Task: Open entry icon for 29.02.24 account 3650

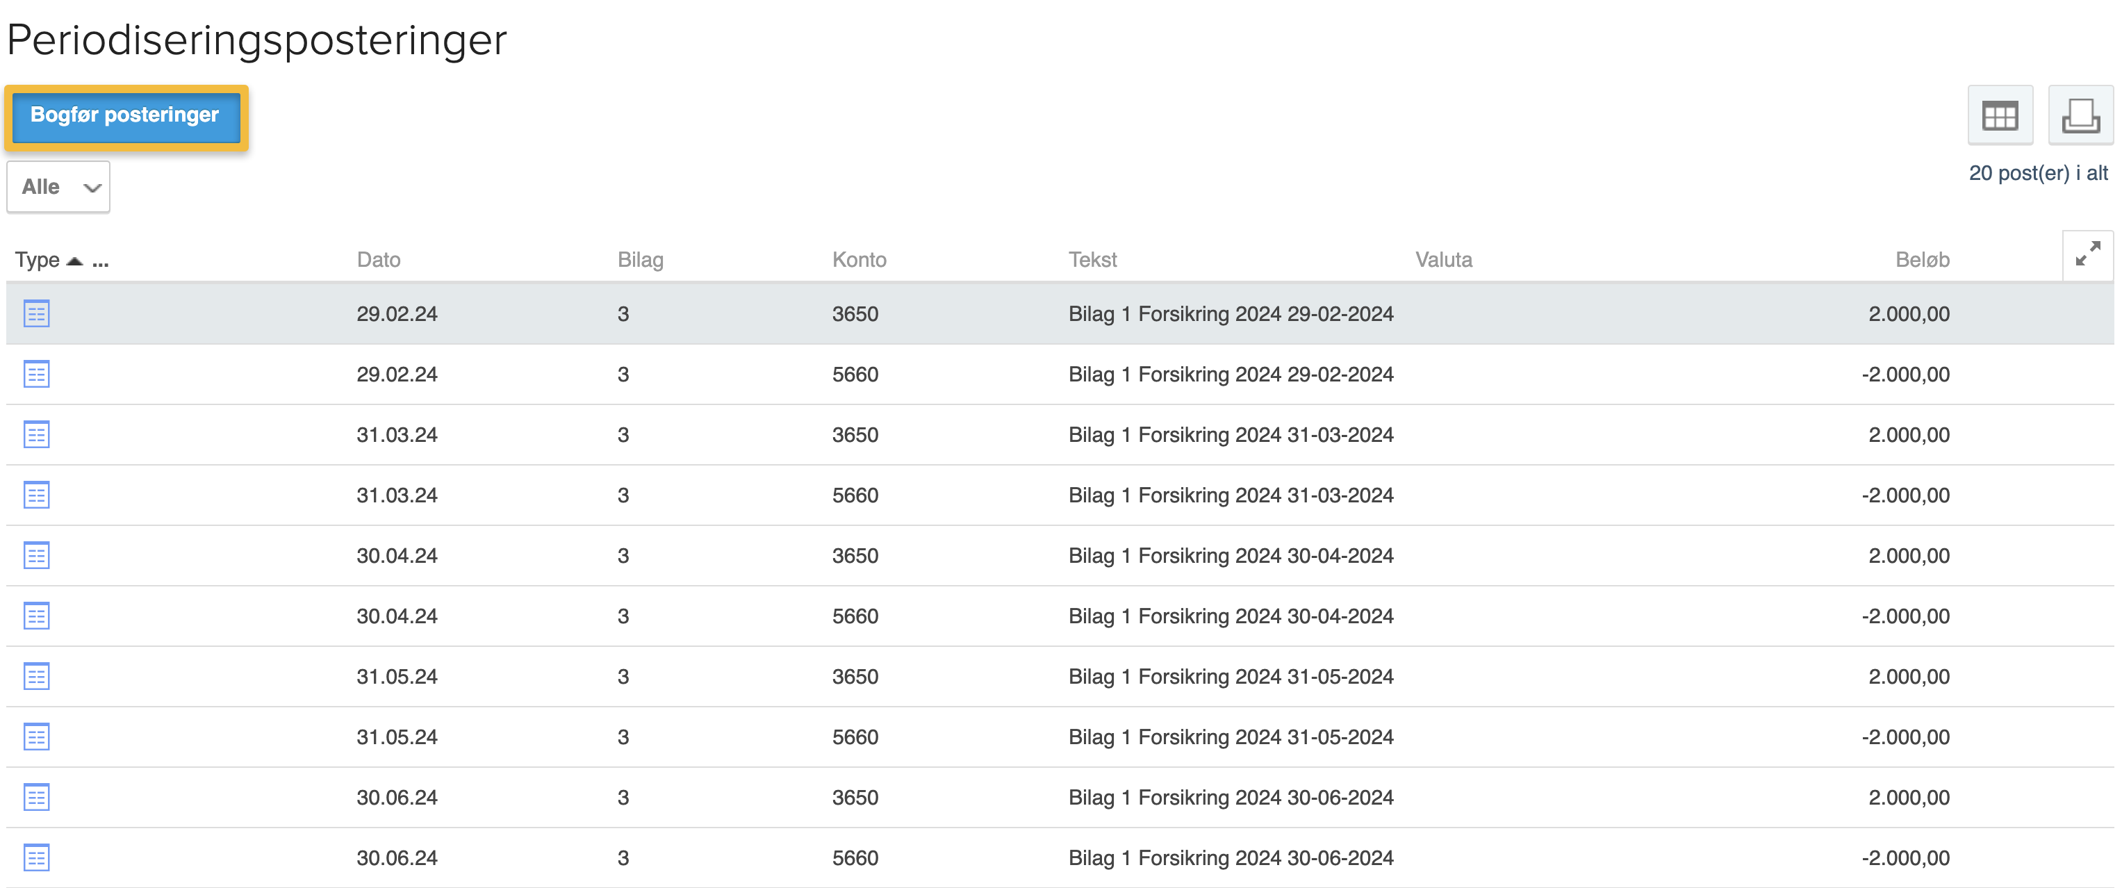Action: click(36, 314)
